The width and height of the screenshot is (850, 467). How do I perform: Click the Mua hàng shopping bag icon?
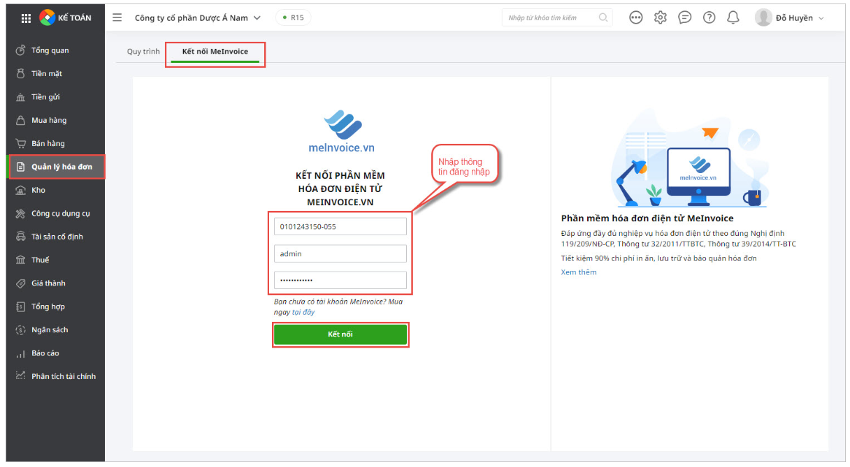tap(20, 120)
